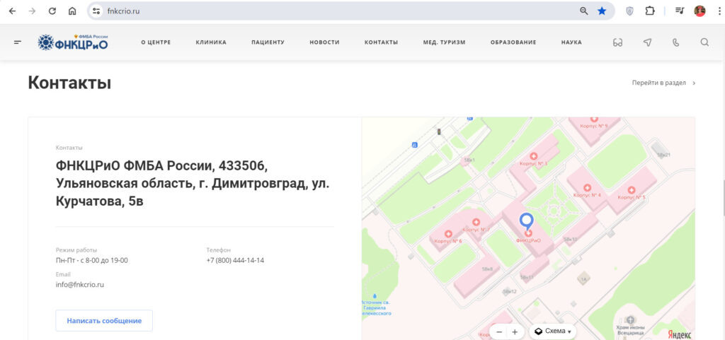This screenshot has height=340, width=725.
Task: Open the КЛИНИКА menu item
Action: (x=211, y=42)
